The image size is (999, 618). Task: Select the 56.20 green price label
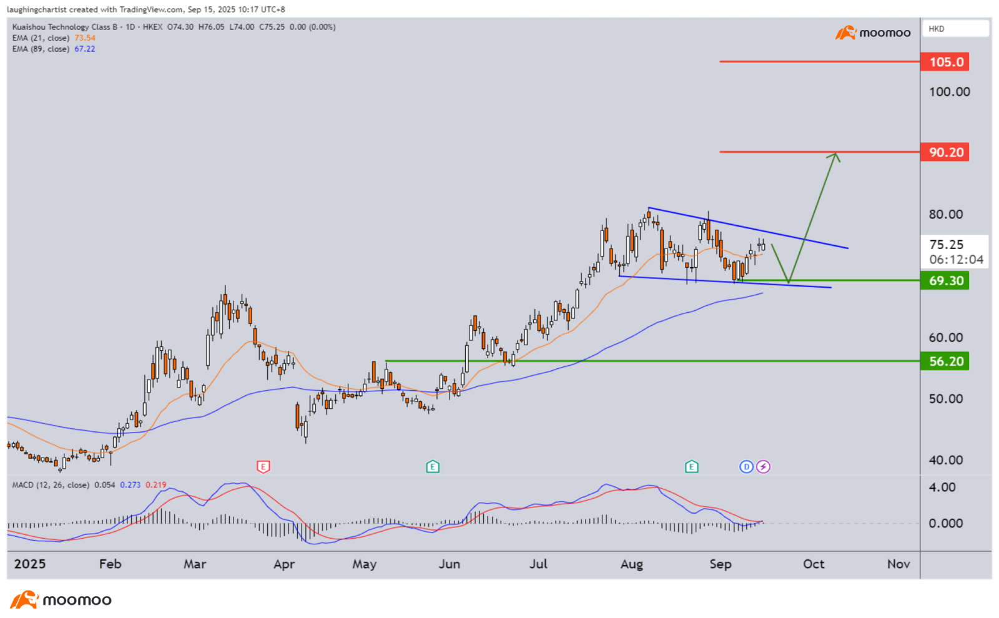[x=945, y=361]
